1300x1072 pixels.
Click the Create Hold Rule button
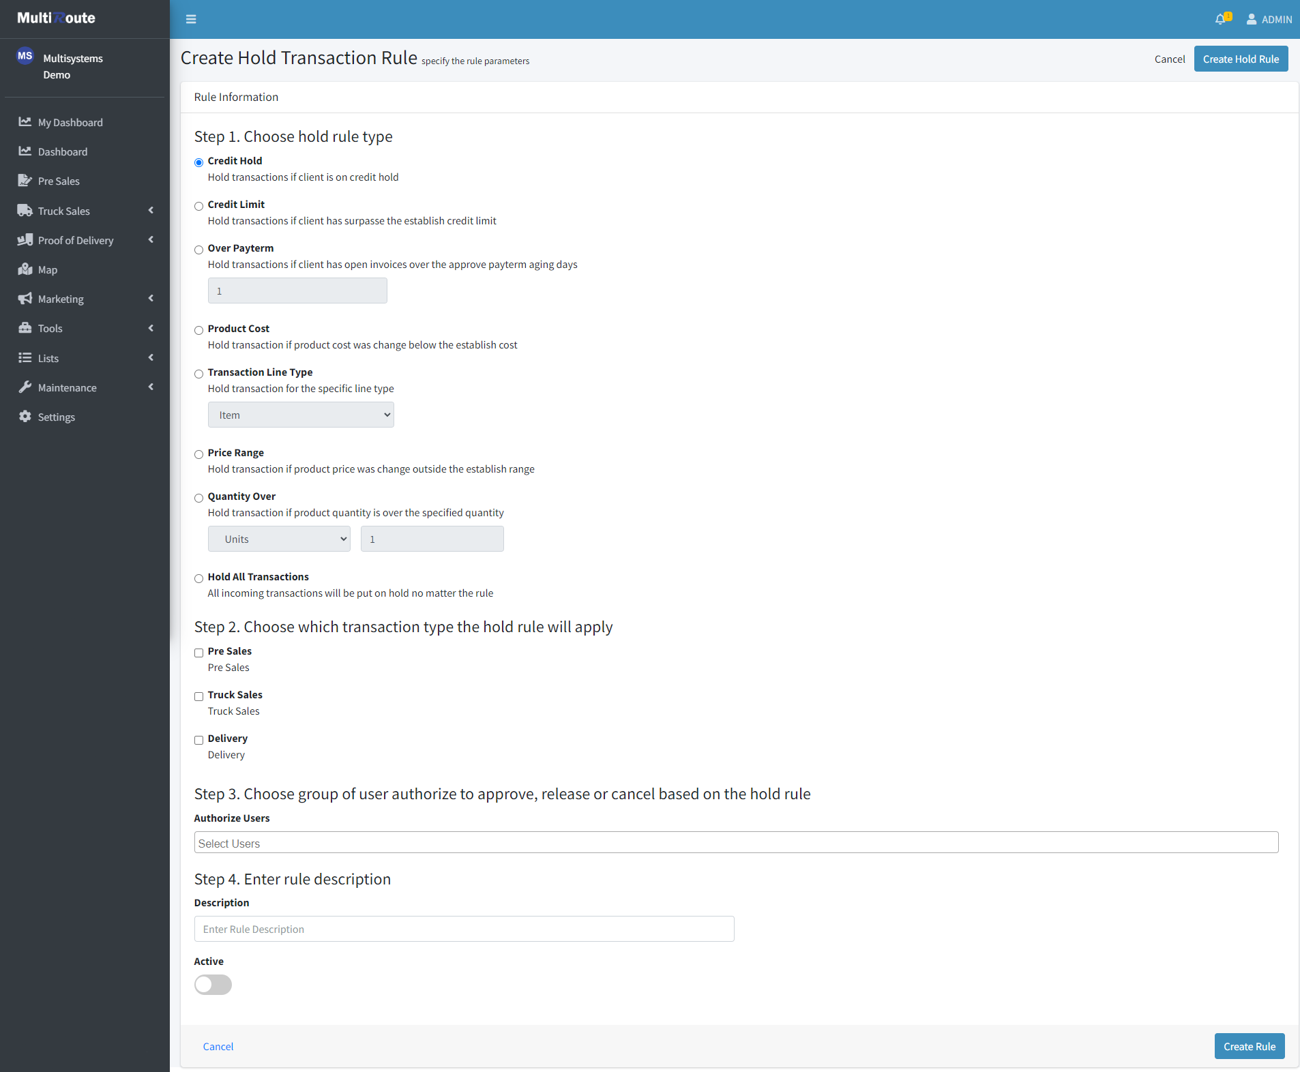point(1241,59)
